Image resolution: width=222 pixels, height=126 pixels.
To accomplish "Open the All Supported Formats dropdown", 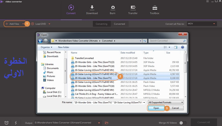I will (166, 102).
